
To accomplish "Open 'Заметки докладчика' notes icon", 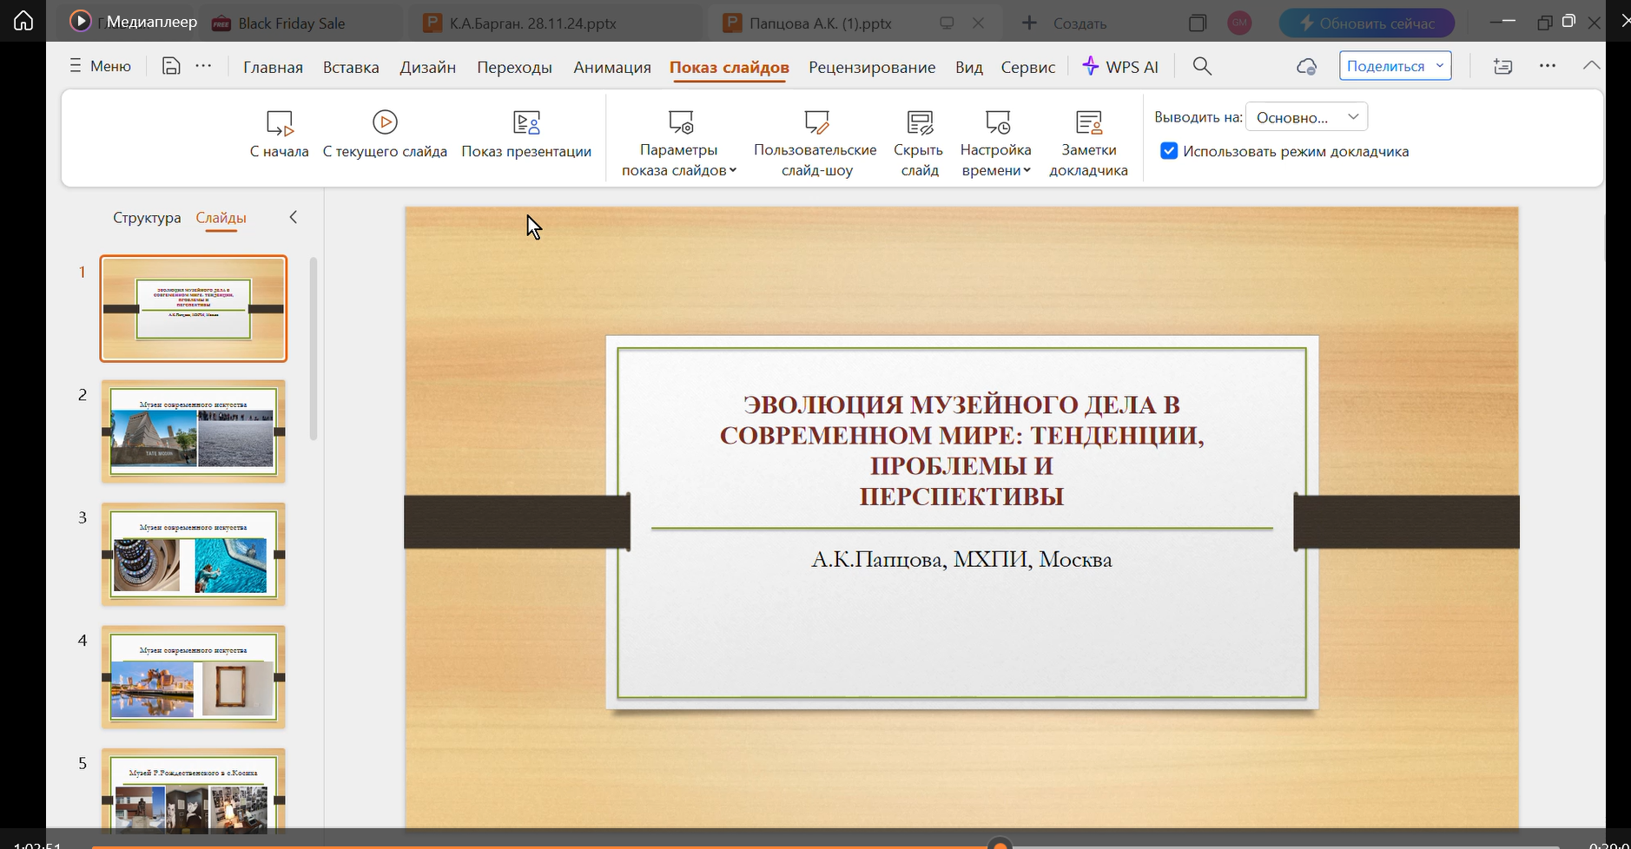I will (1088, 122).
